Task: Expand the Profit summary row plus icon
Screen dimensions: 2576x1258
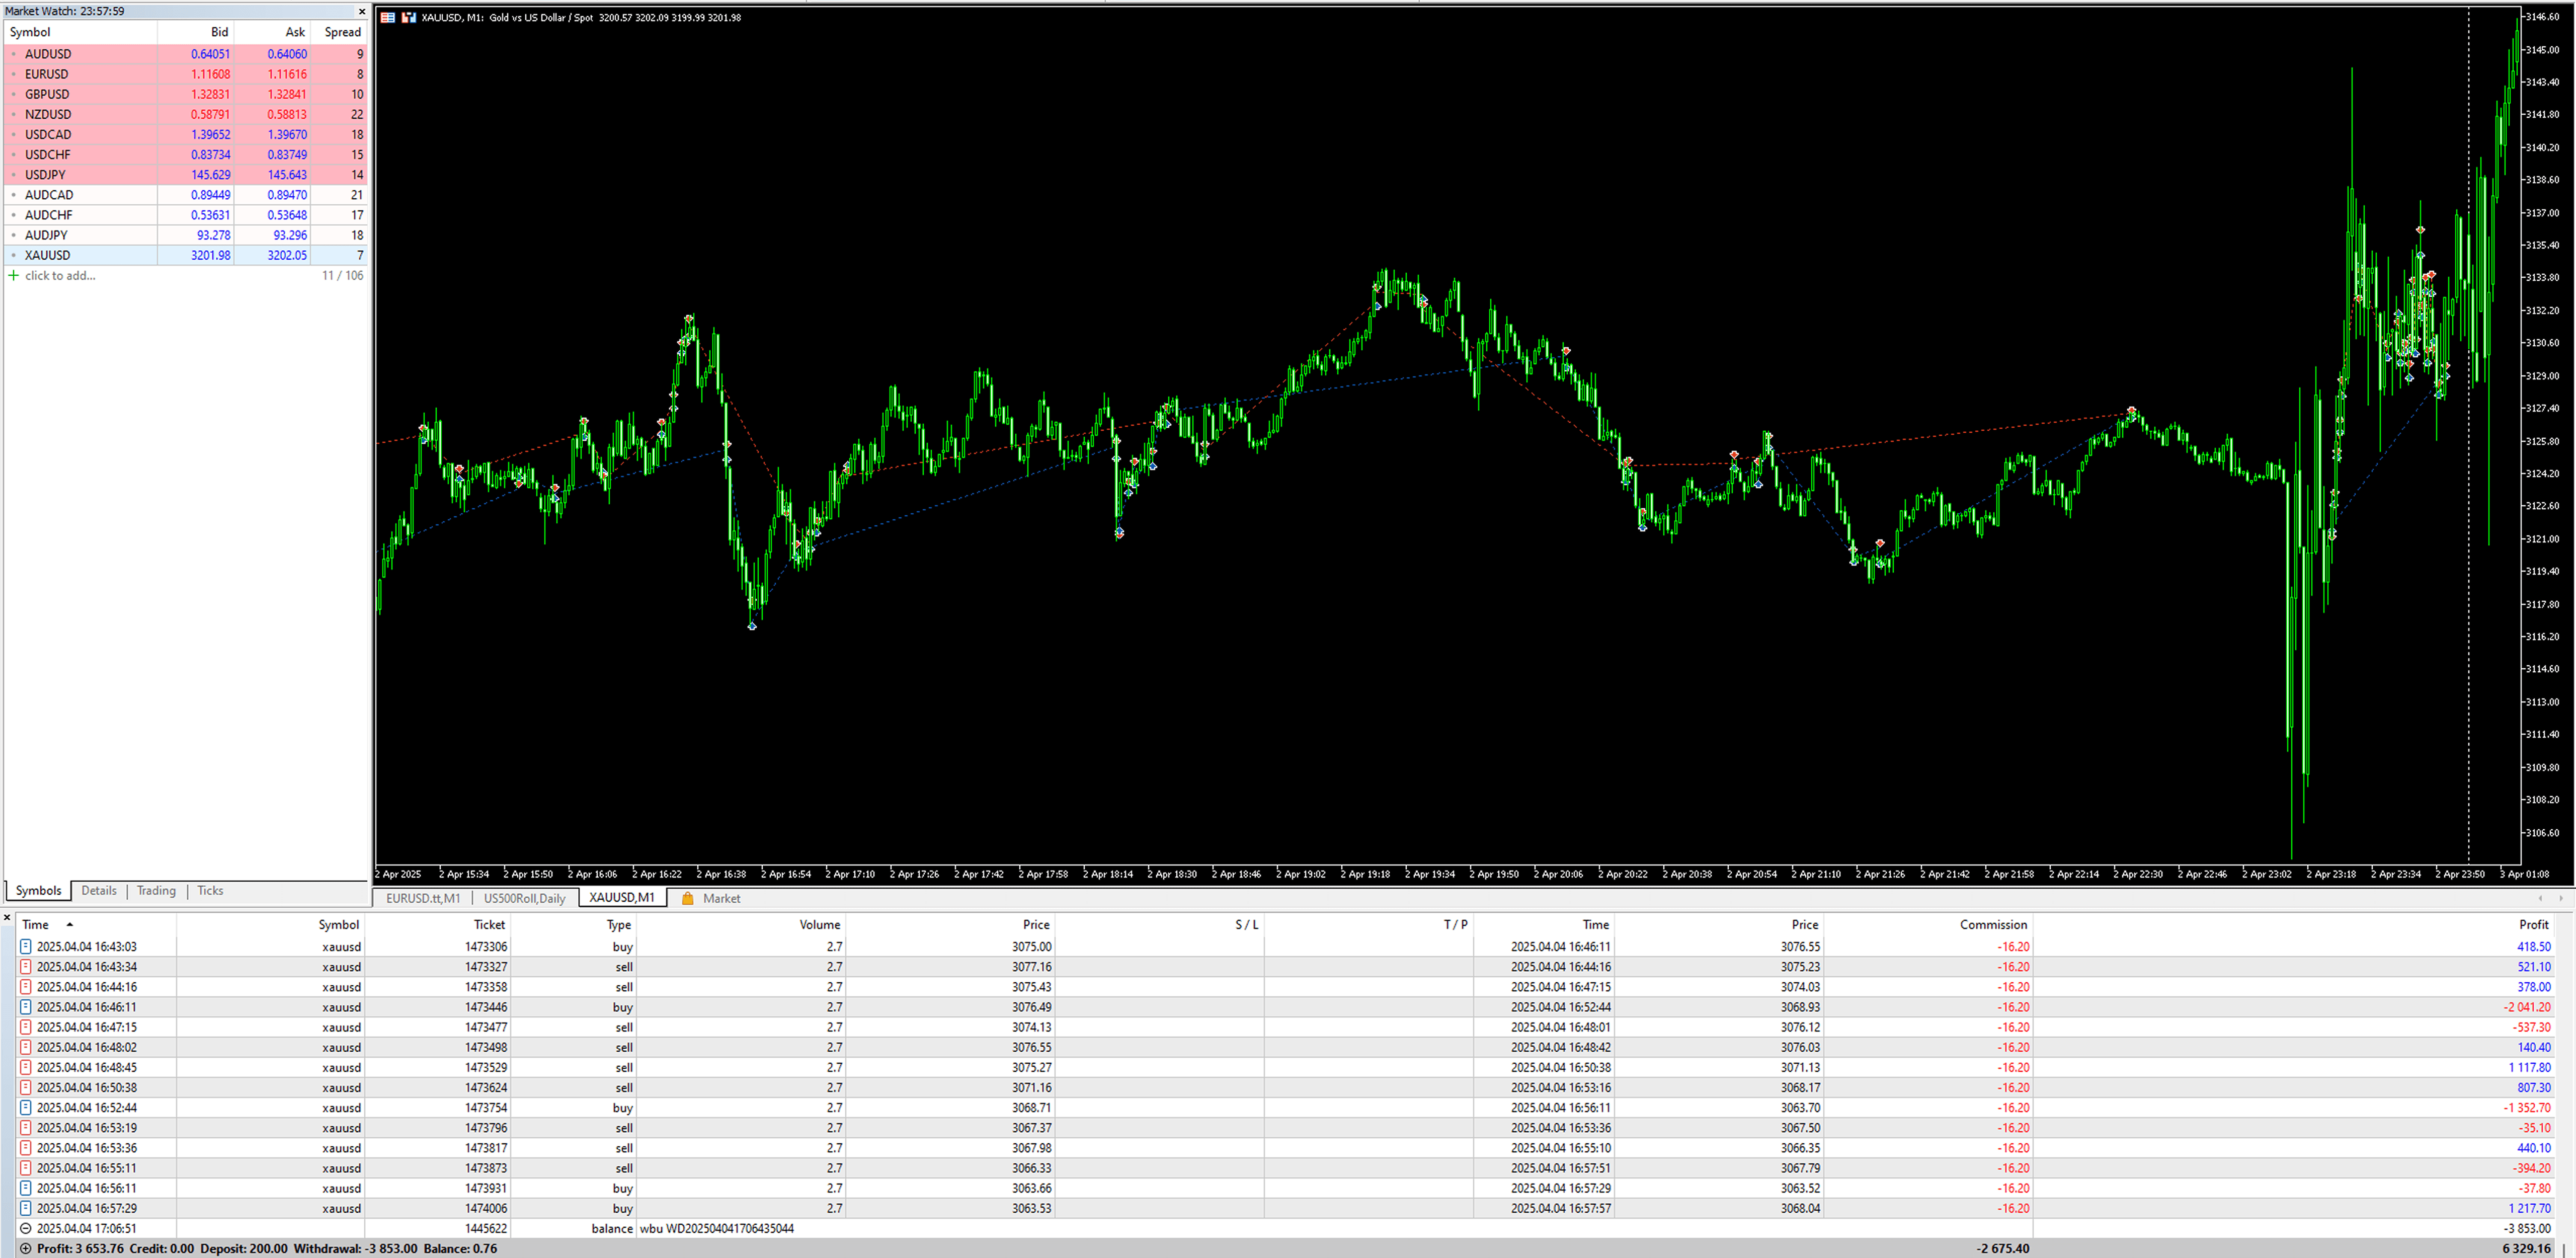Action: [x=26, y=1248]
